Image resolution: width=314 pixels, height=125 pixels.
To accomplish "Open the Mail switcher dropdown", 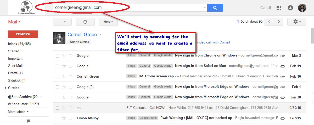I will (14, 22).
